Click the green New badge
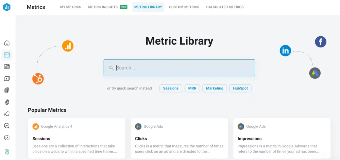The height and width of the screenshot is (160, 340). pos(124,7)
